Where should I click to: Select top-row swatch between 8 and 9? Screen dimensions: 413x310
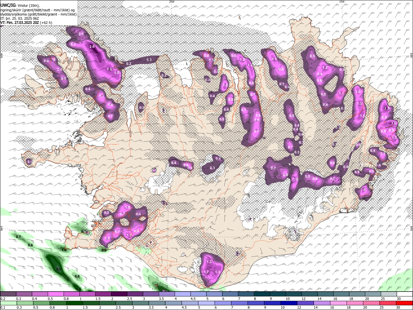[x=262, y=294]
